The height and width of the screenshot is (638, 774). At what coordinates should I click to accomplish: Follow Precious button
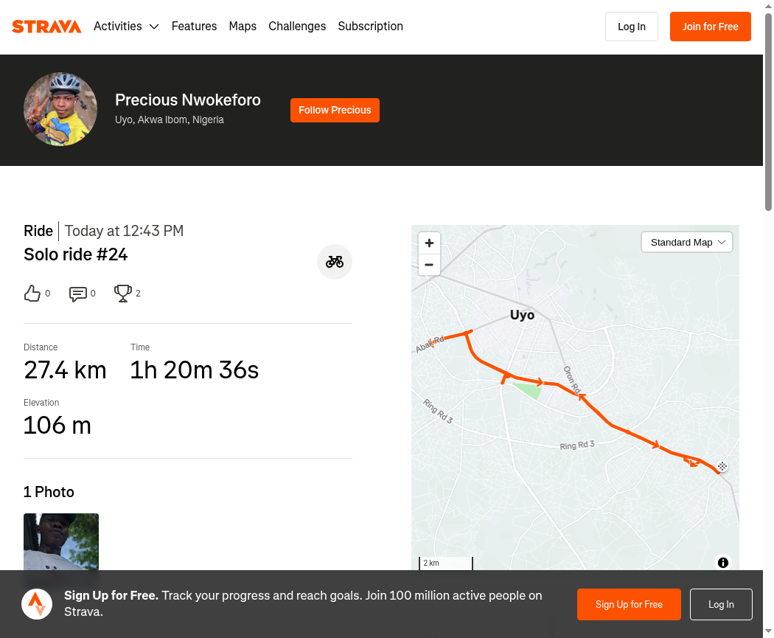pos(335,110)
